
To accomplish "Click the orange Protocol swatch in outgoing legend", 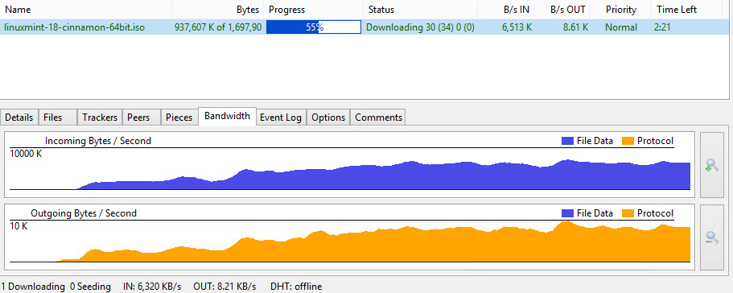I will point(628,213).
